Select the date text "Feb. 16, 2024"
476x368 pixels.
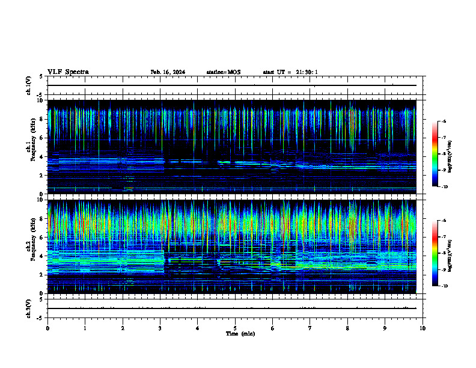coord(168,72)
